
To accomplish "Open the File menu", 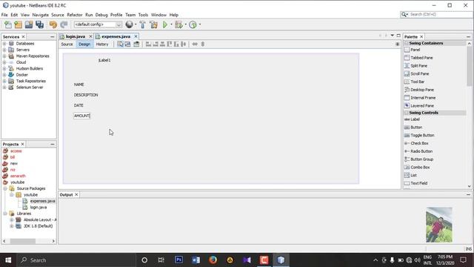I will click(x=4, y=15).
